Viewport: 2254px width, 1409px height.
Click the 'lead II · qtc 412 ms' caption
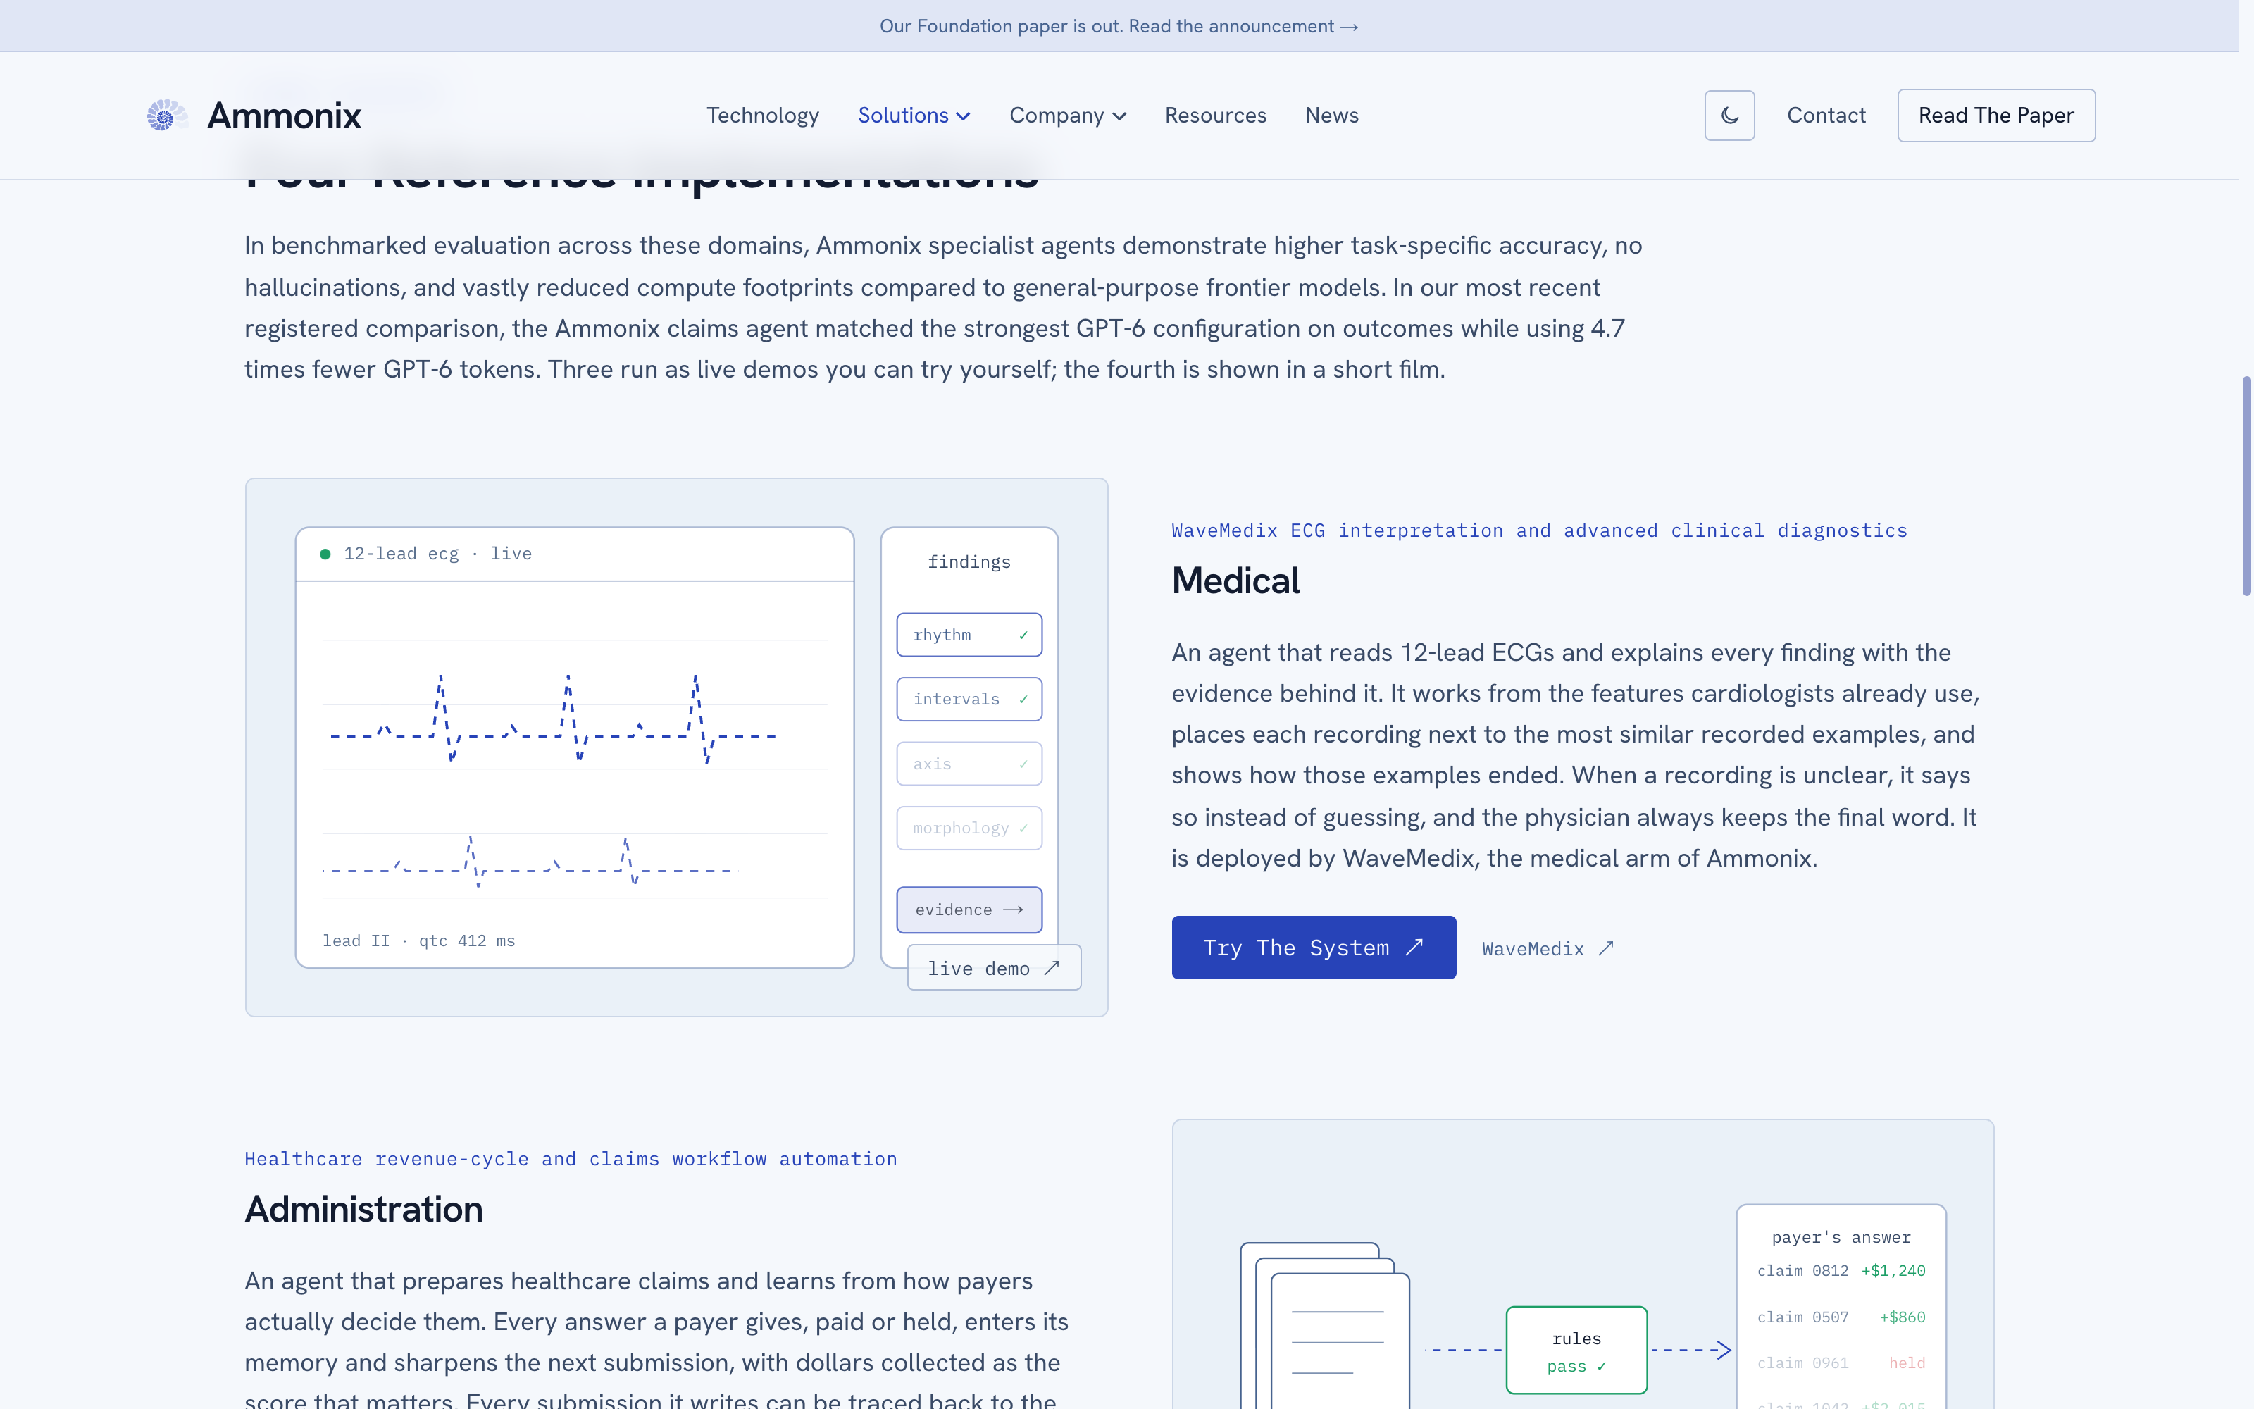[418, 941]
